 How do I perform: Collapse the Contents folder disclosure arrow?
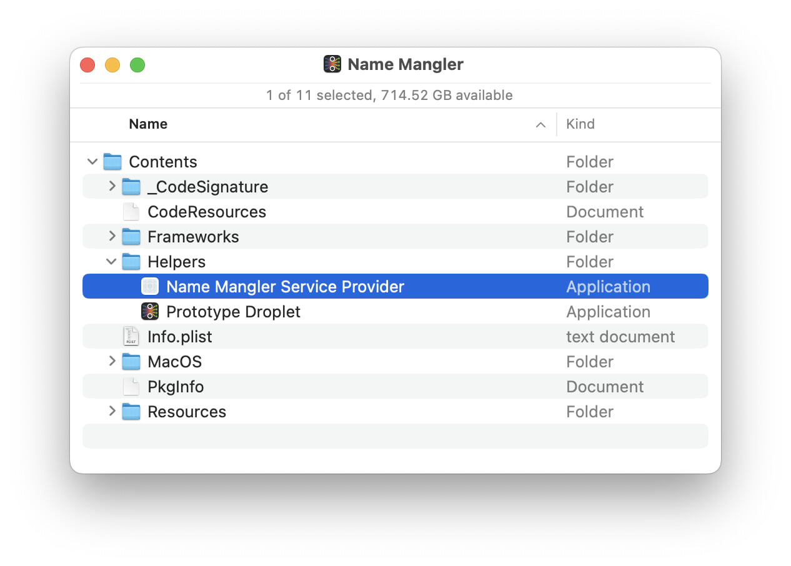[x=92, y=162]
